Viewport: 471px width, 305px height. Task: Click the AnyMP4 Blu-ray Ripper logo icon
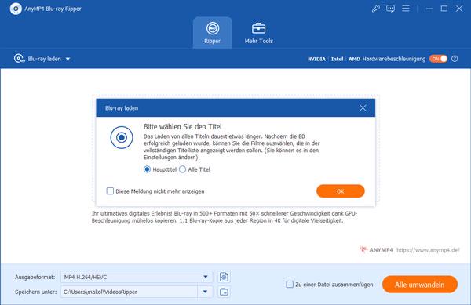pos(16,9)
